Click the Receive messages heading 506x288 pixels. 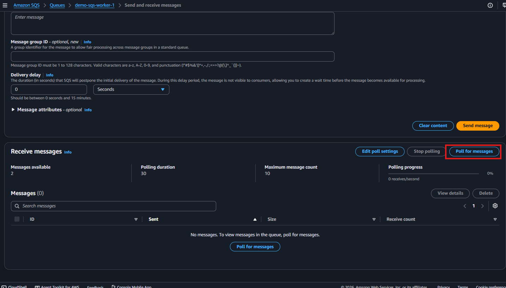click(x=36, y=151)
